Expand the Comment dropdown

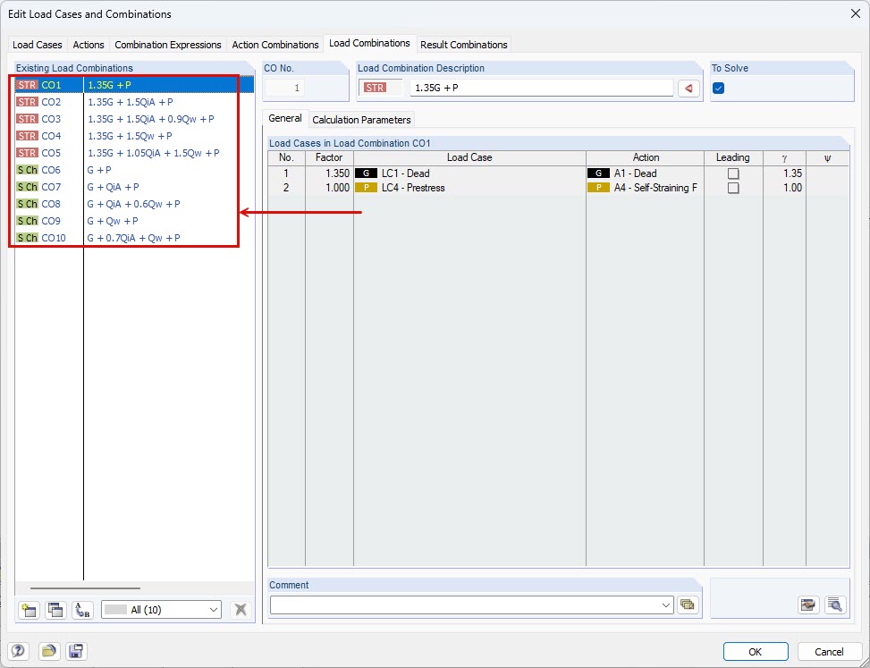click(x=664, y=605)
